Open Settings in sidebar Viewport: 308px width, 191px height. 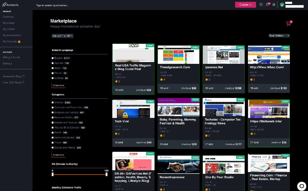click(7, 64)
